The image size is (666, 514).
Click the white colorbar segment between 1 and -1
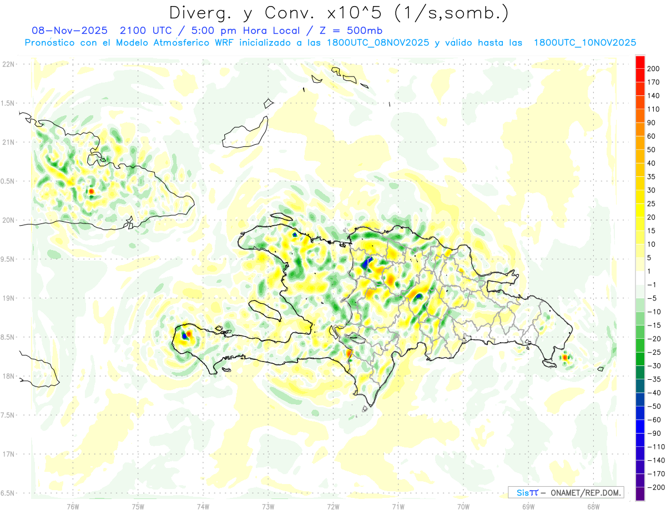click(640, 278)
